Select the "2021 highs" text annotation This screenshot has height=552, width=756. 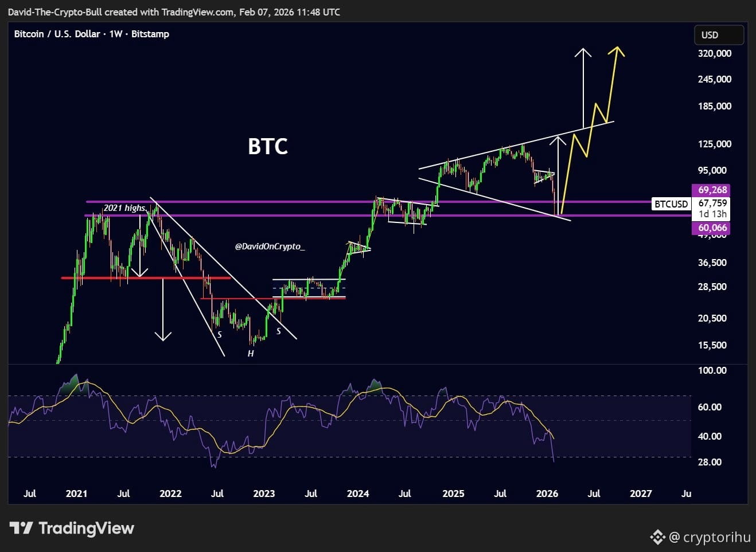click(x=124, y=208)
